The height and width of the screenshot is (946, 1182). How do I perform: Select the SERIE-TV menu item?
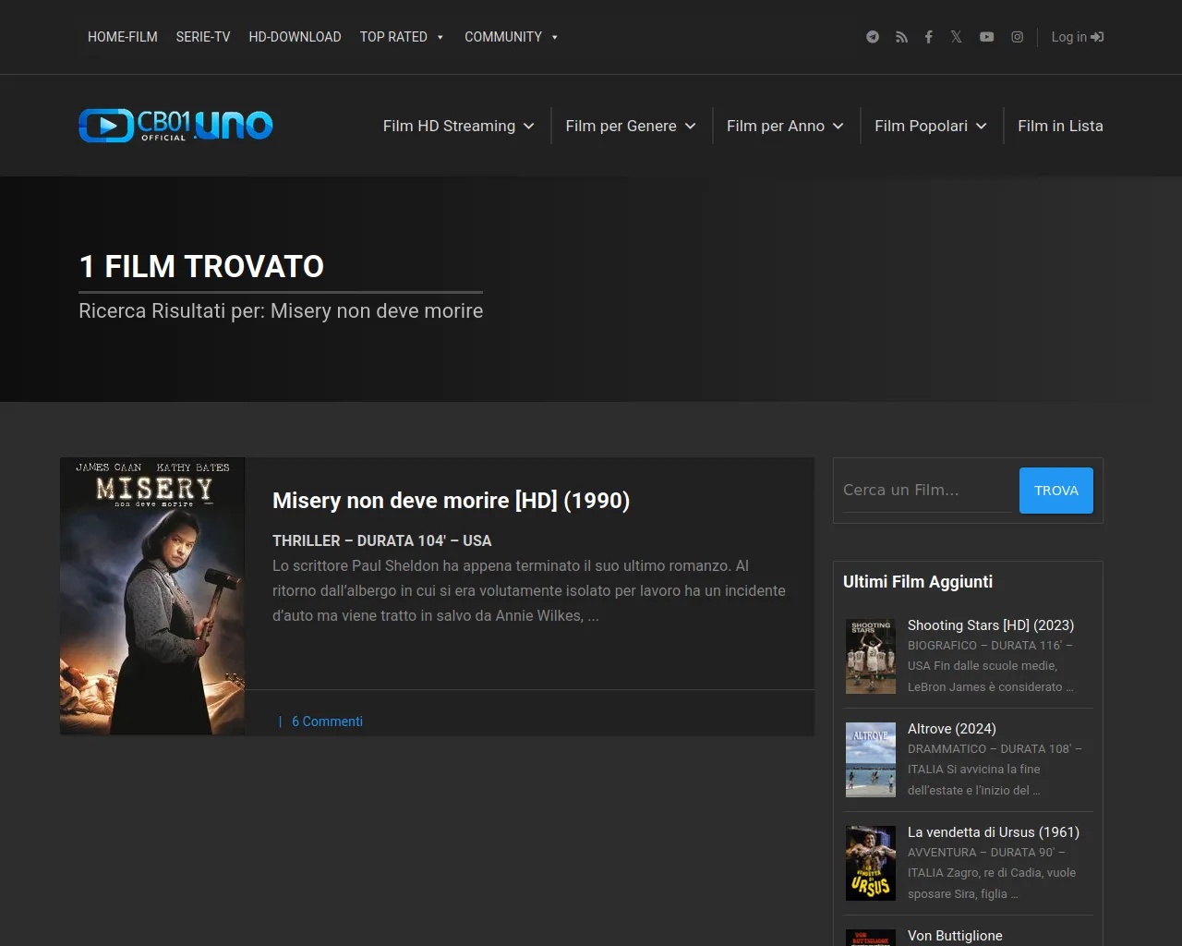click(x=203, y=37)
